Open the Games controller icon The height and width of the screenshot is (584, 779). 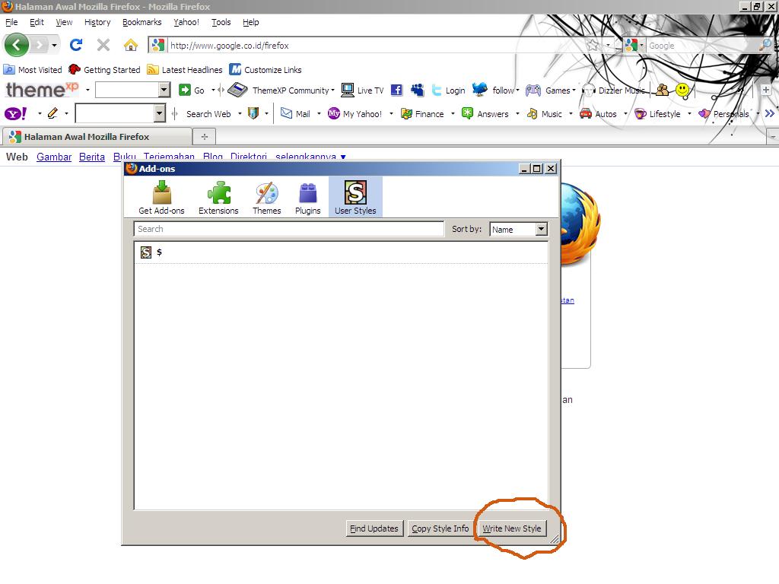click(533, 90)
